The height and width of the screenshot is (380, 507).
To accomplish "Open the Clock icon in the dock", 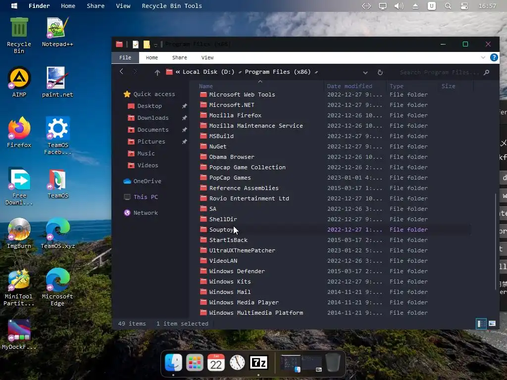I will (x=237, y=363).
